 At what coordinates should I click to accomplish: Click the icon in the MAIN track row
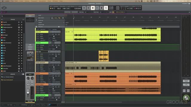(19, 71)
